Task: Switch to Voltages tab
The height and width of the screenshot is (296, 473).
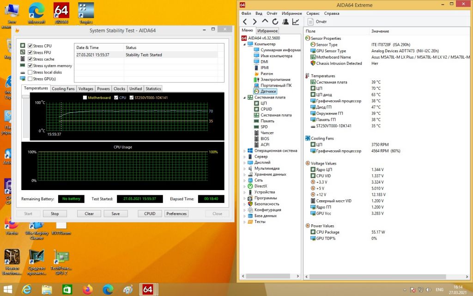Action: pos(85,89)
